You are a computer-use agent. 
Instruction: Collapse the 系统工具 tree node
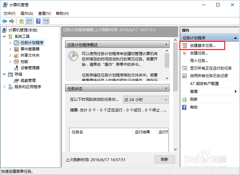point(4,37)
